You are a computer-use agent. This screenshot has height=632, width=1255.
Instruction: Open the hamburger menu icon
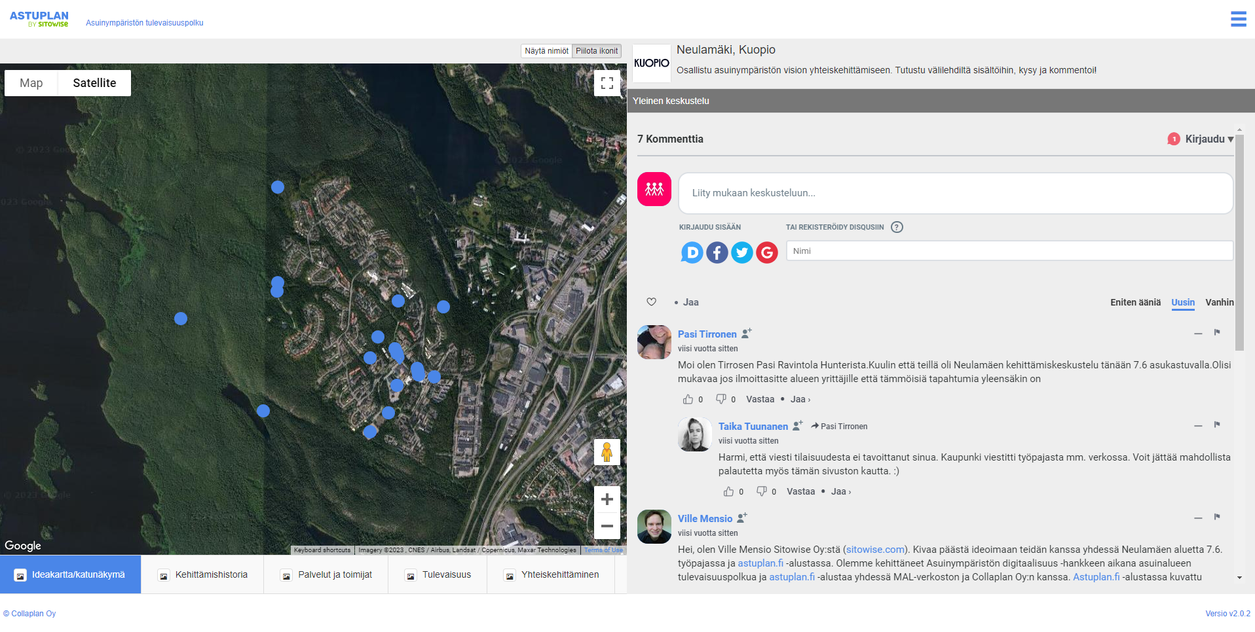pos(1238,19)
